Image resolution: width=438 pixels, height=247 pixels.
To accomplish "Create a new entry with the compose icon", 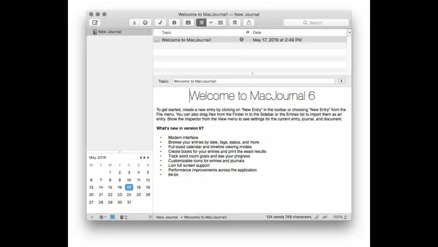I will click(x=95, y=23).
